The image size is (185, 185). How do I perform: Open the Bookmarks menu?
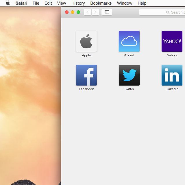(x=101, y=3)
